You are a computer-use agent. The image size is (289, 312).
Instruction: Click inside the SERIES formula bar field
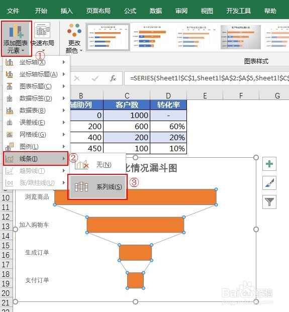[x=207, y=78]
